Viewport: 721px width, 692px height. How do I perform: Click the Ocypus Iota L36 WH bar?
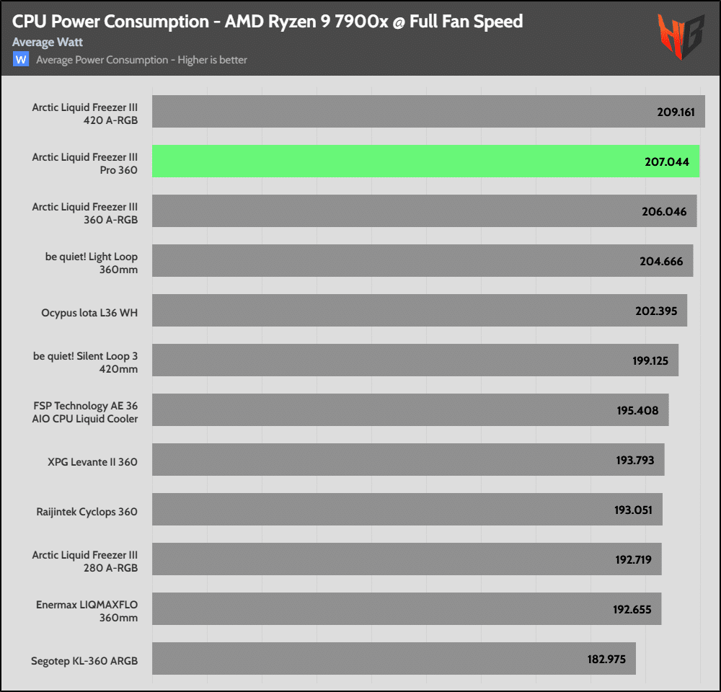(419, 311)
